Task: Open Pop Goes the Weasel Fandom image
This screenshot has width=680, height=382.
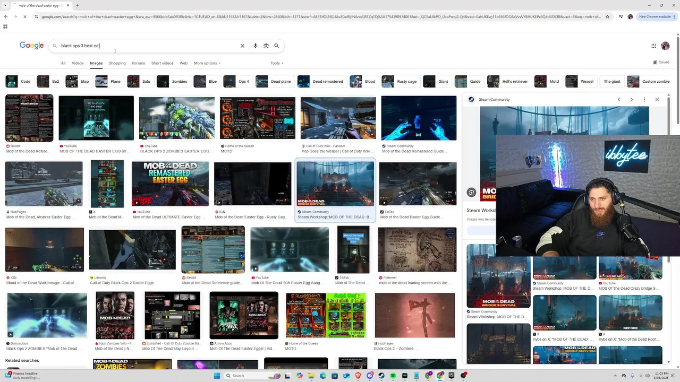Action: point(338,118)
